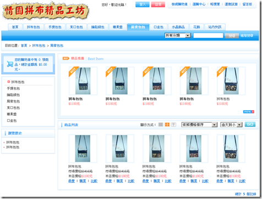Select 手提包包 in sidebar category list

point(13,88)
